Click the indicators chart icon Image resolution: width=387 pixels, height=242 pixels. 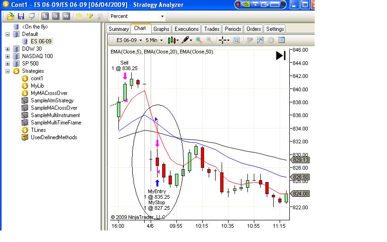pyautogui.click(x=260, y=40)
